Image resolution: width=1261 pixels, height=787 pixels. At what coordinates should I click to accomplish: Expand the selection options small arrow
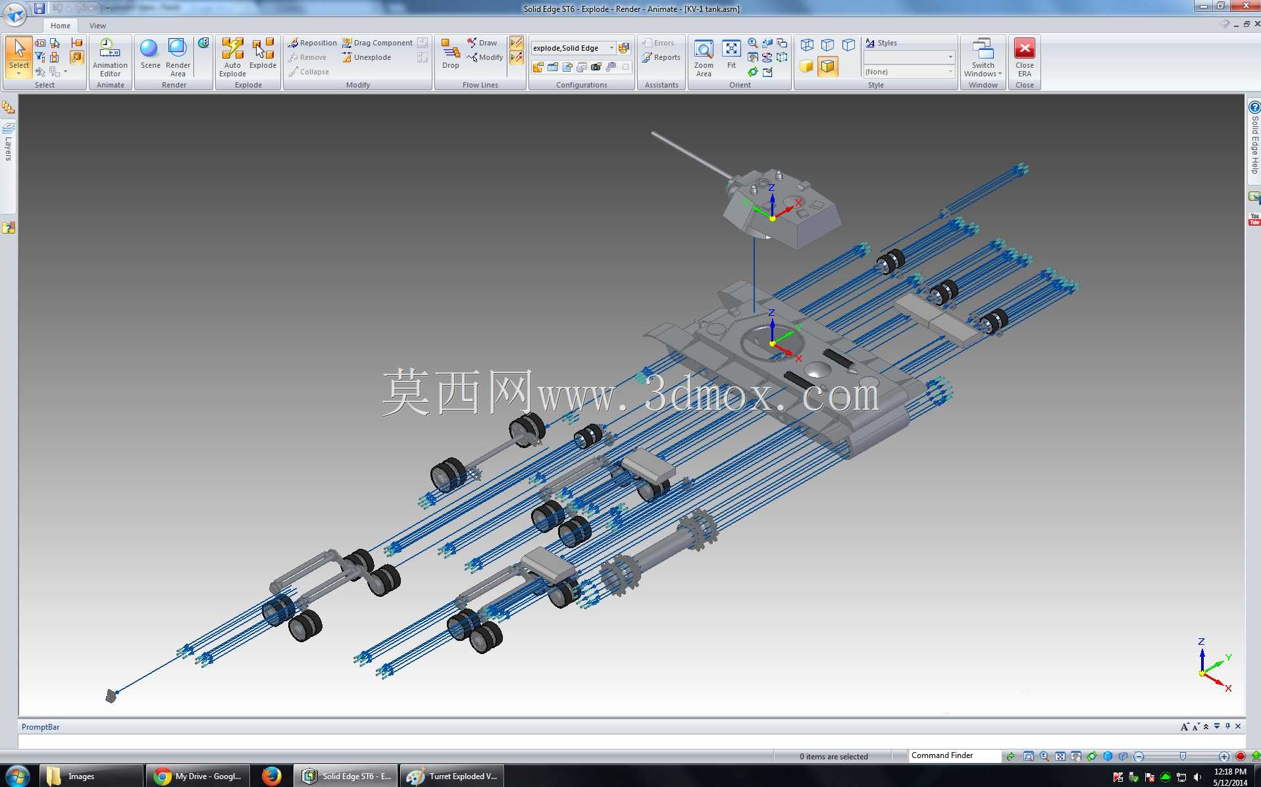click(x=65, y=71)
